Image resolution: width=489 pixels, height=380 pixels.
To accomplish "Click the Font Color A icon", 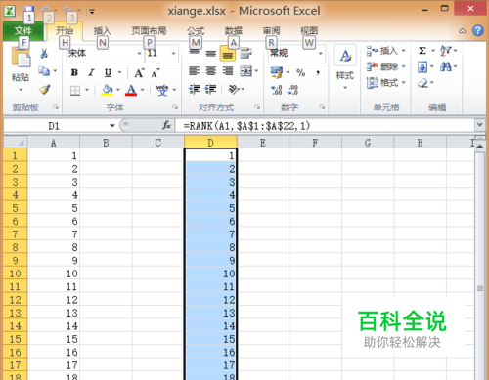I will (131, 90).
